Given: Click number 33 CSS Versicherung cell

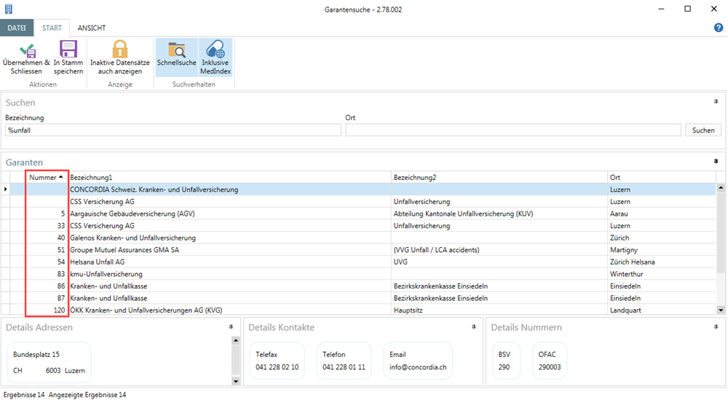Looking at the screenshot, I should click(x=47, y=226).
